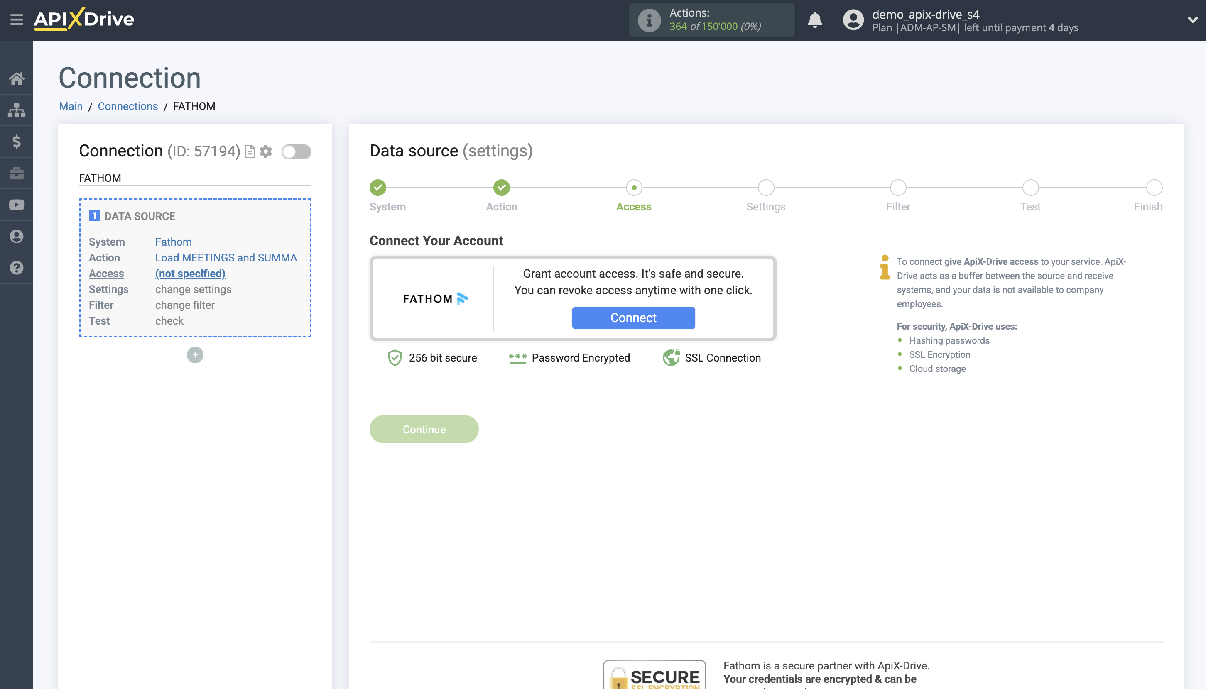Open help via the question mark icon

(17, 268)
